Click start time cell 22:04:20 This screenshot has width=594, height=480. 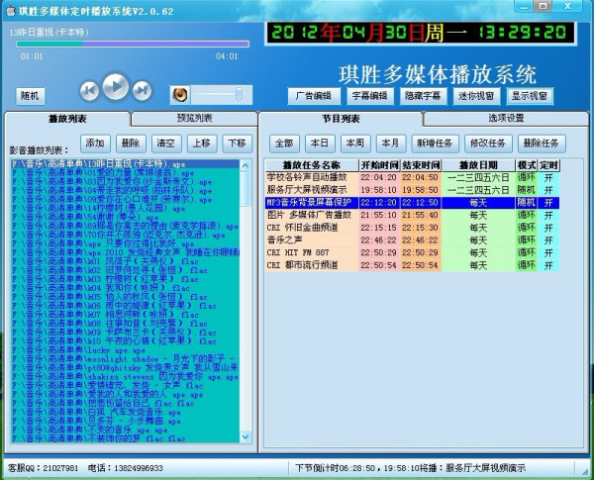click(379, 177)
